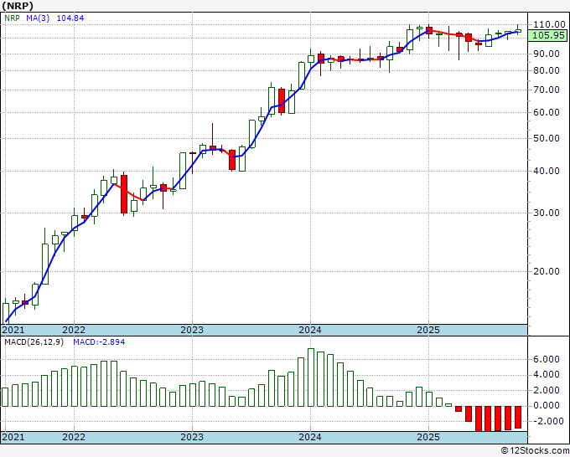Click the large red candlestick in mid-2022
The image size is (570, 457).
pos(124,194)
